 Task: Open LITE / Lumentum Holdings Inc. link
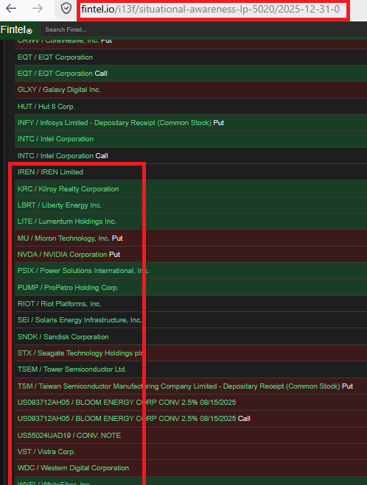point(66,222)
